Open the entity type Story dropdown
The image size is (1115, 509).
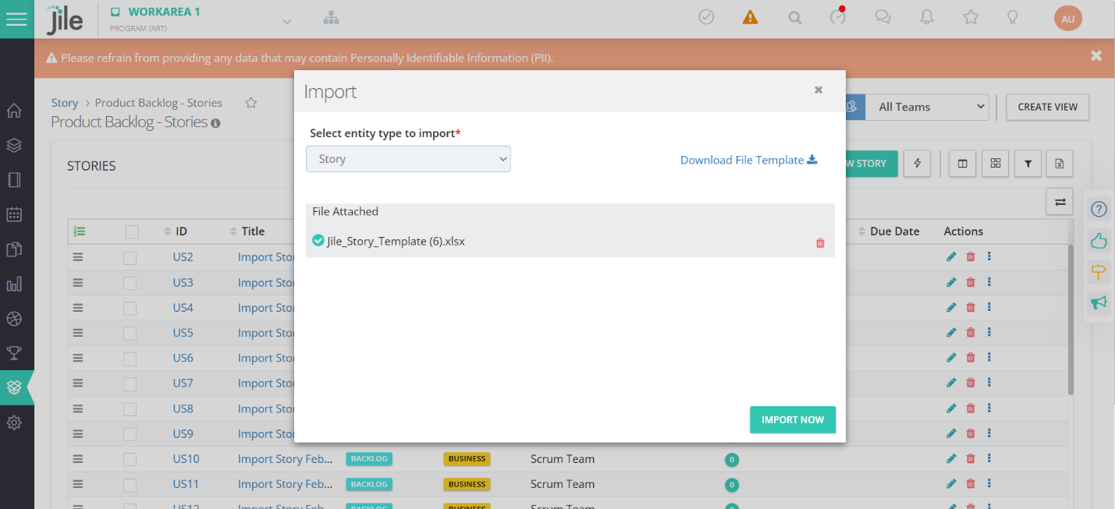tap(408, 159)
